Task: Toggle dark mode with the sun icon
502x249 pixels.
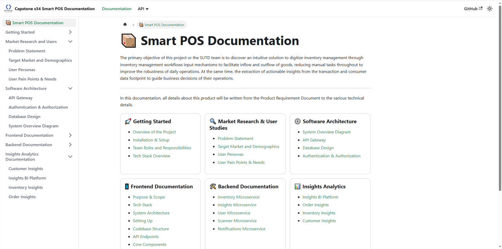Action: pyautogui.click(x=489, y=8)
